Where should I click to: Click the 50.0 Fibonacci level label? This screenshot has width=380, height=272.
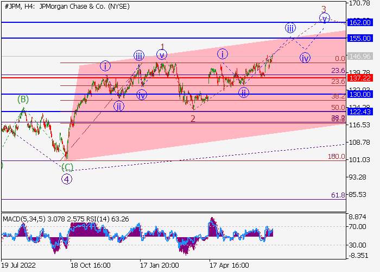pyautogui.click(x=338, y=108)
